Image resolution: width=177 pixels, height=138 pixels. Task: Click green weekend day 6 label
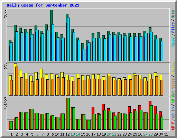coord(37,134)
